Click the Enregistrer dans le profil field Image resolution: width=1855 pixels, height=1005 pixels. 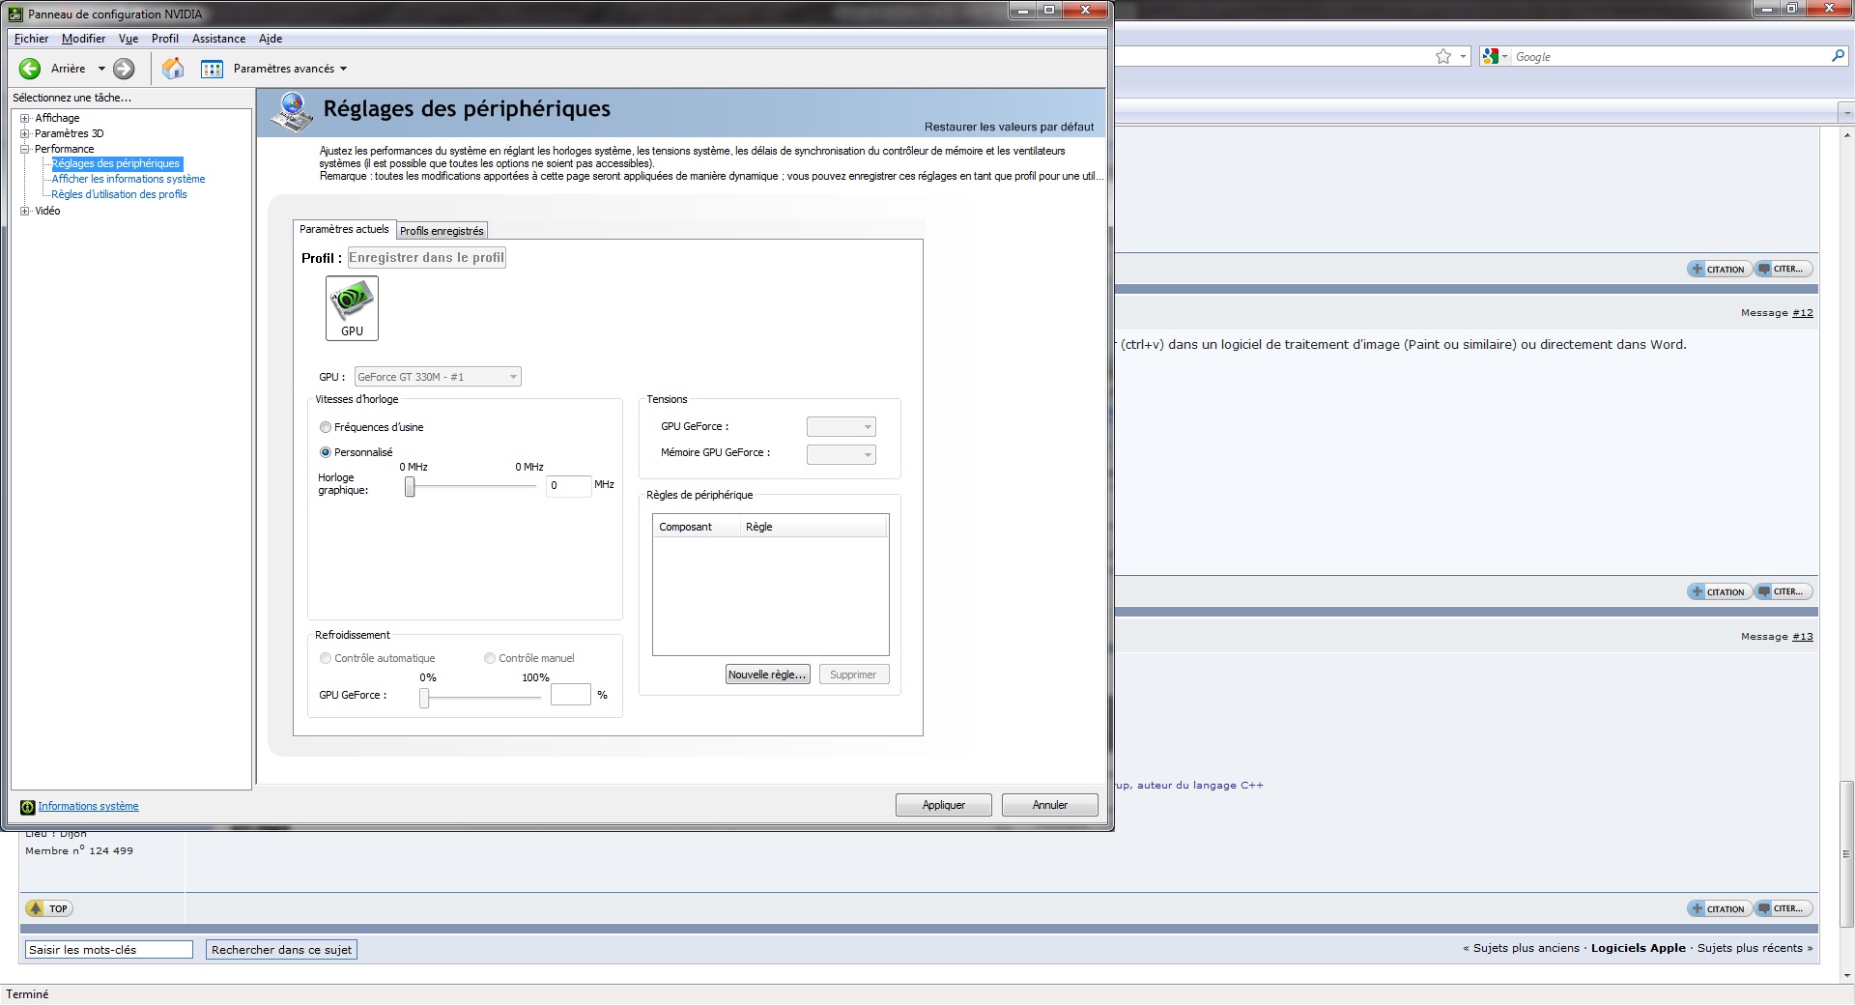coord(427,257)
